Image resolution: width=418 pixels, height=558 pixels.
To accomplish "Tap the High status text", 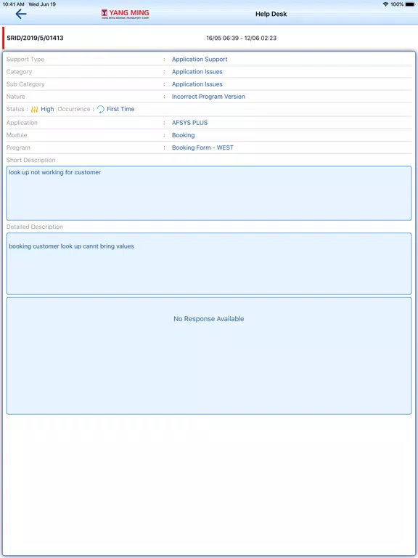I will [x=47, y=109].
